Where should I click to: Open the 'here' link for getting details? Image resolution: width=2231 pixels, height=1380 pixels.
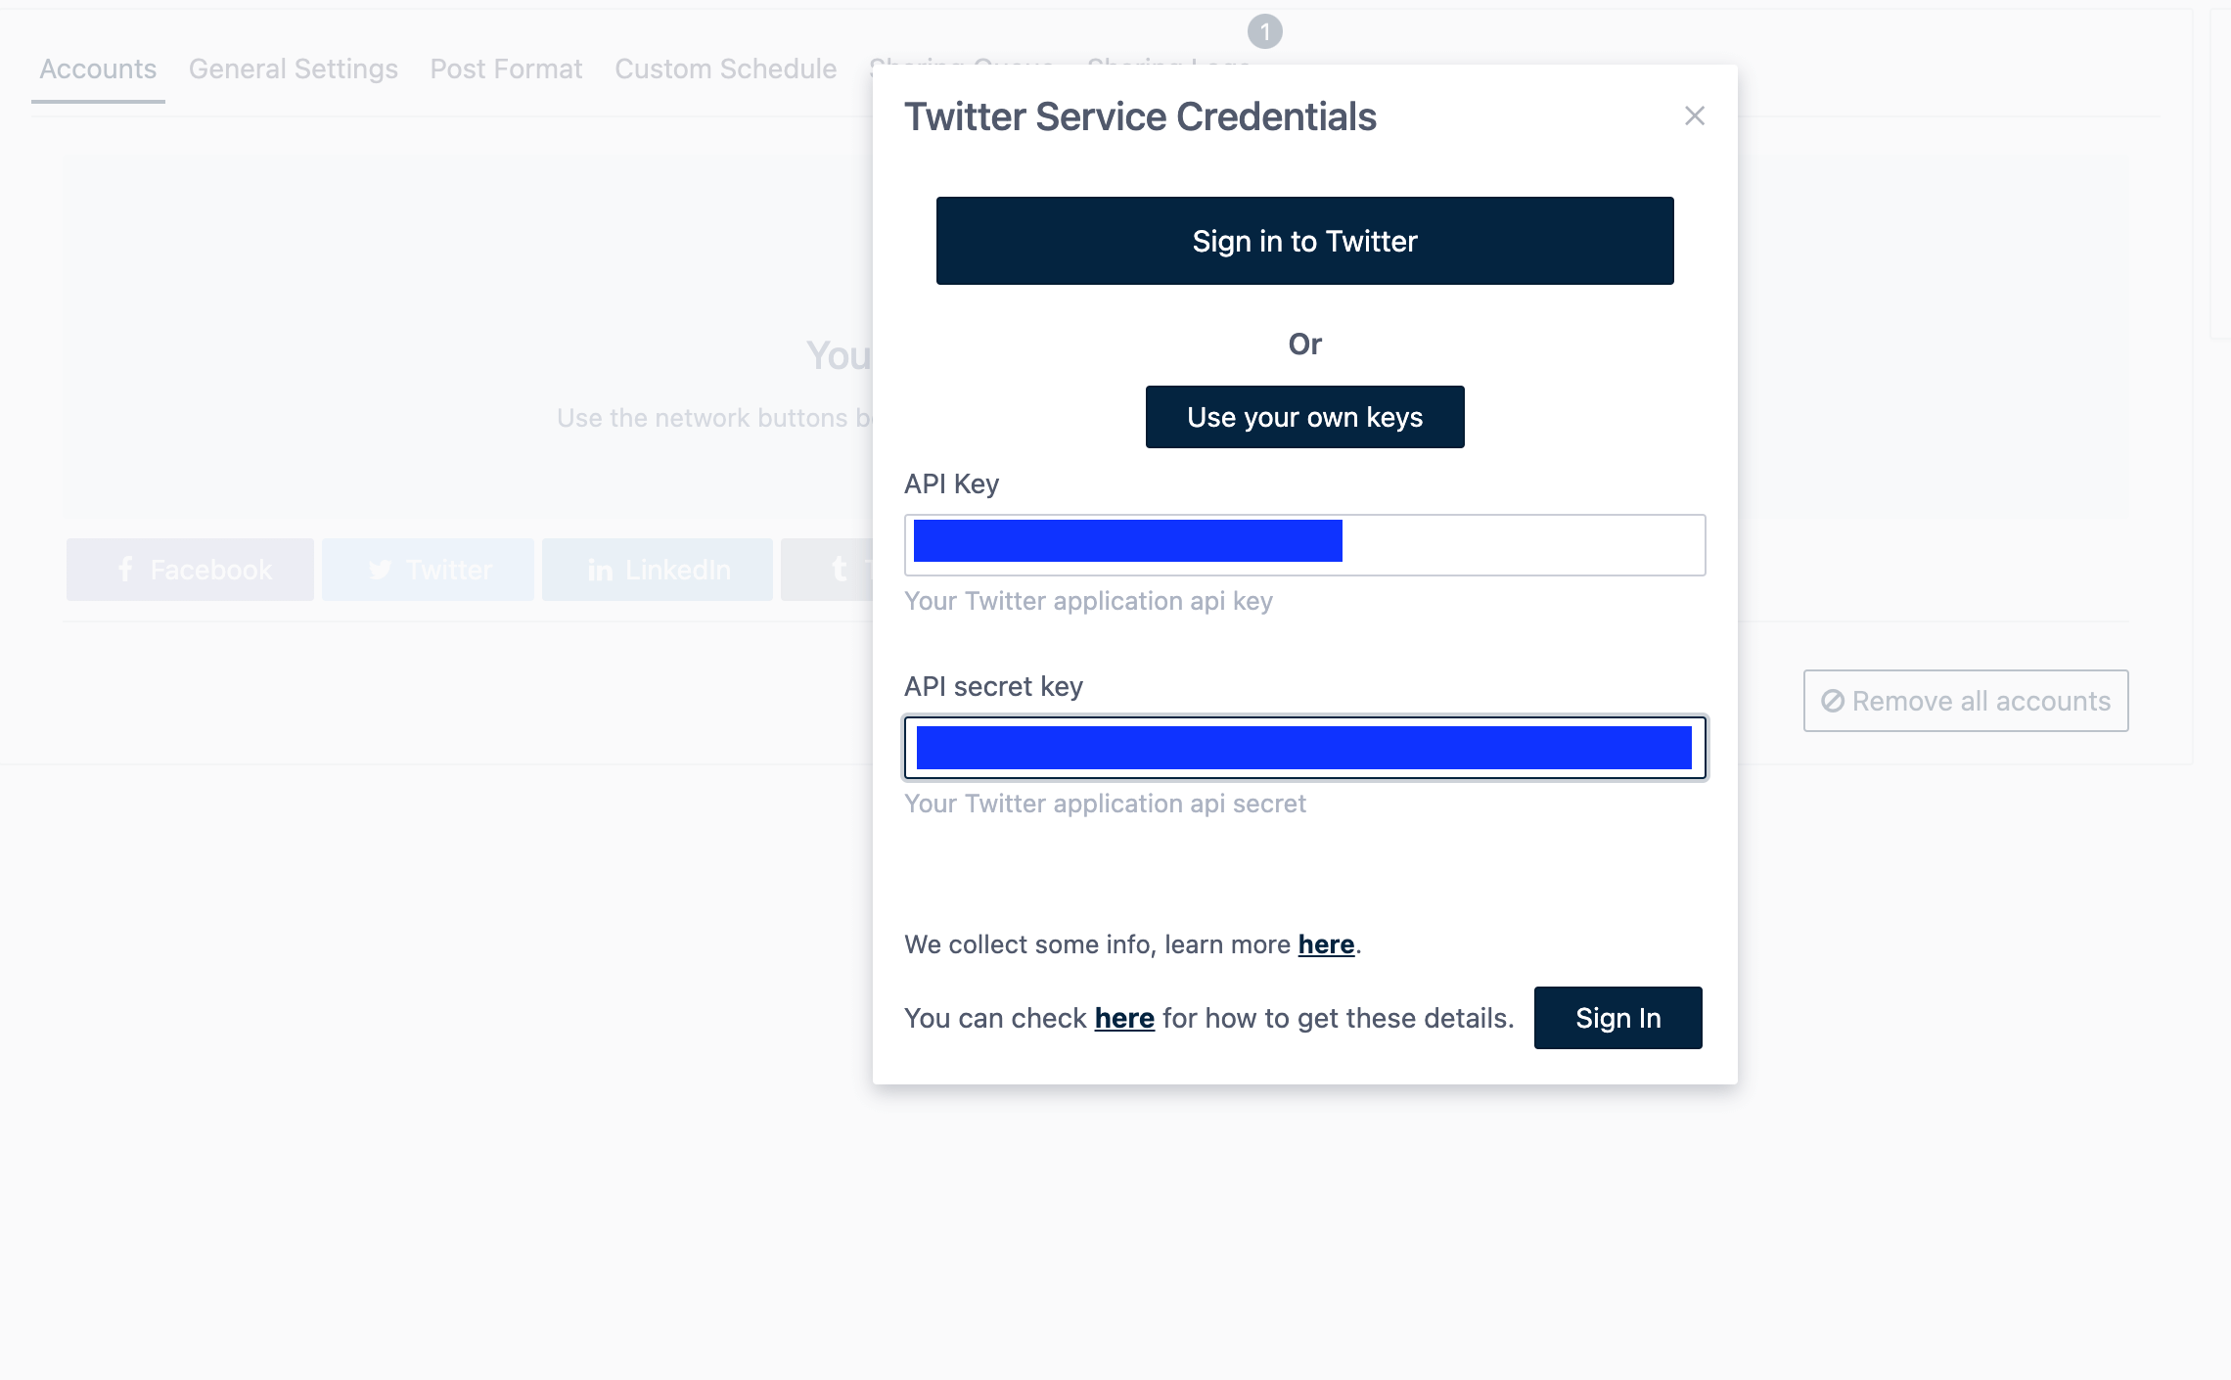point(1124,1019)
